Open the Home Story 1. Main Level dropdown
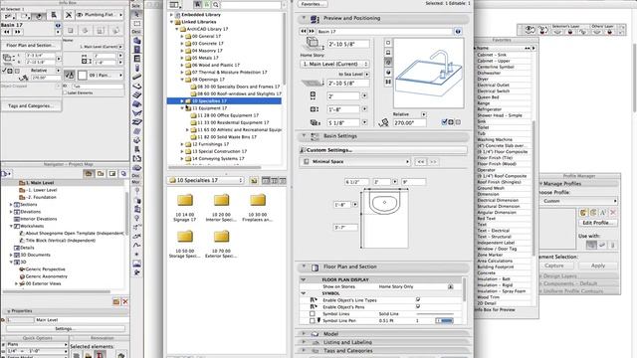637x358 pixels. (334, 64)
